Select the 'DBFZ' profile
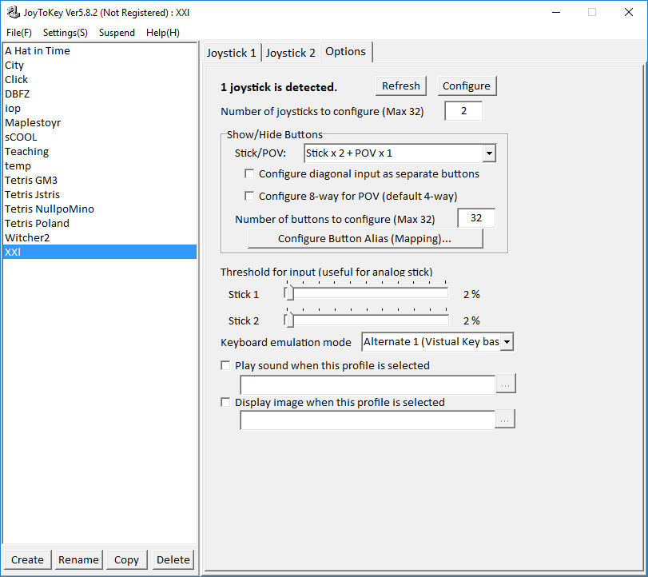 coord(100,94)
